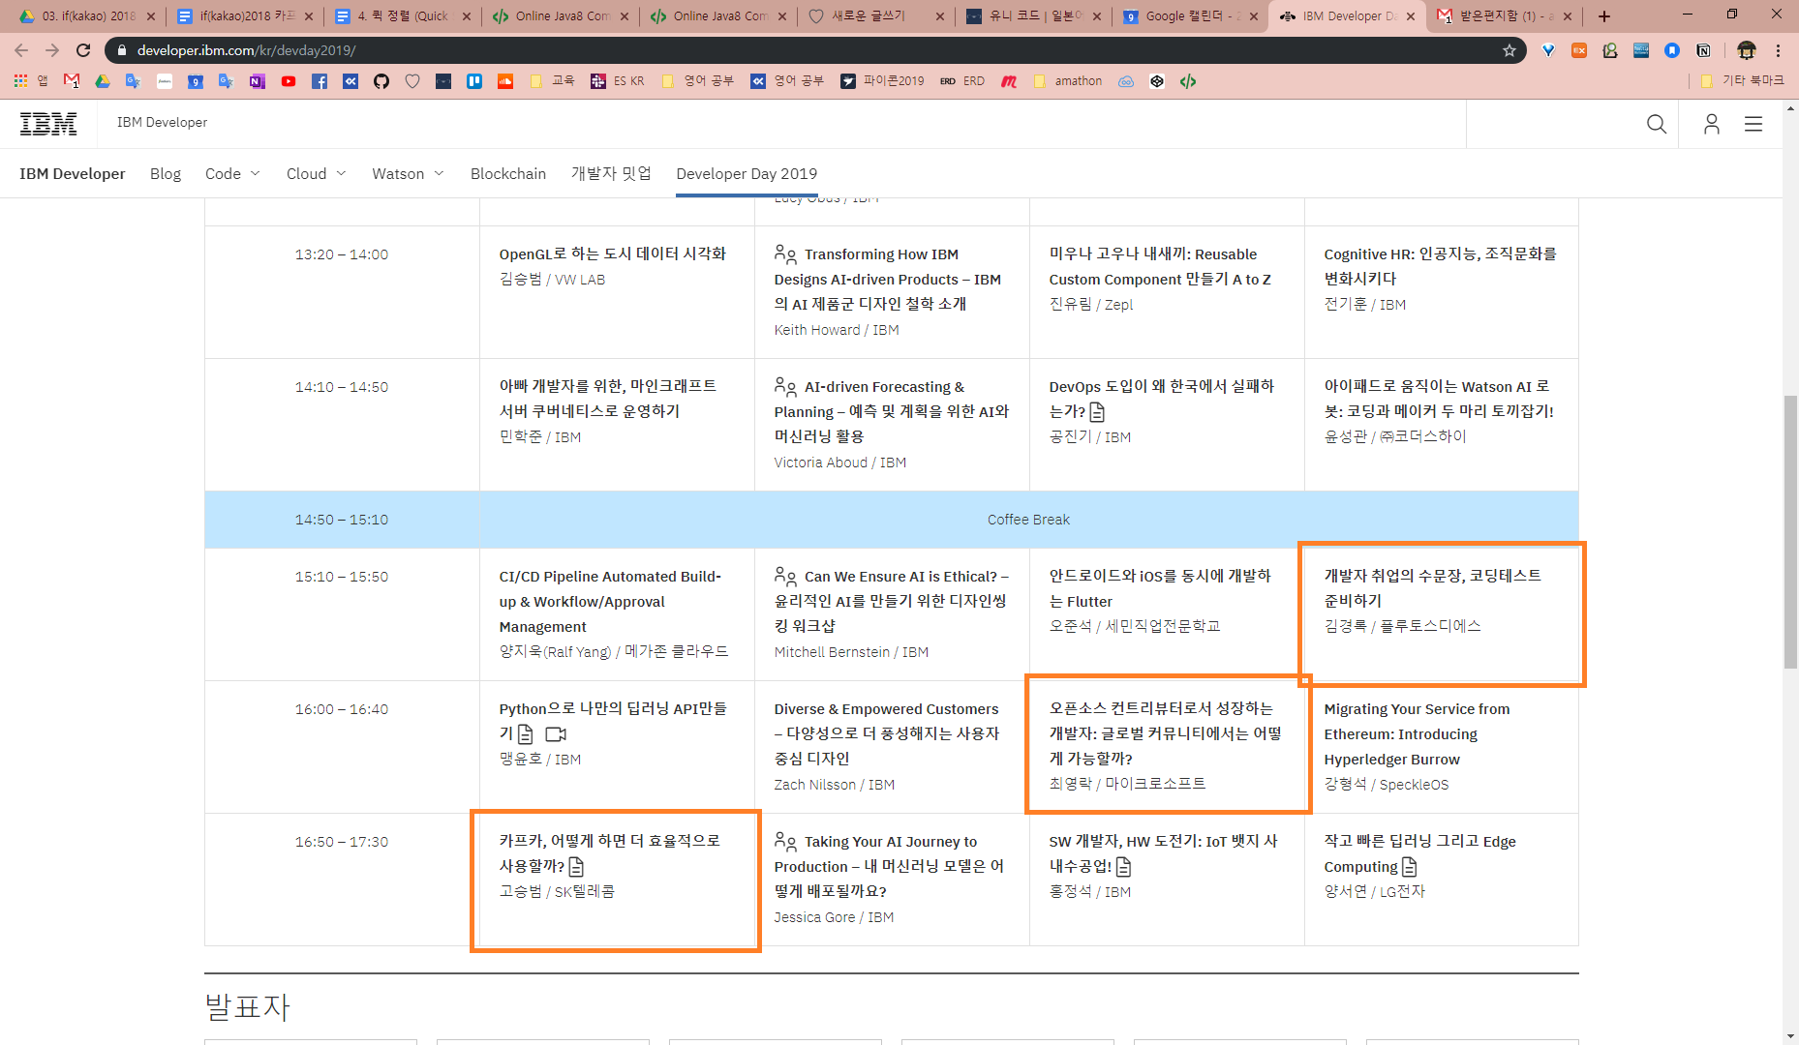
Task: Open session OpenGL로 하는 도시 데이터 시각화
Action: click(x=612, y=254)
